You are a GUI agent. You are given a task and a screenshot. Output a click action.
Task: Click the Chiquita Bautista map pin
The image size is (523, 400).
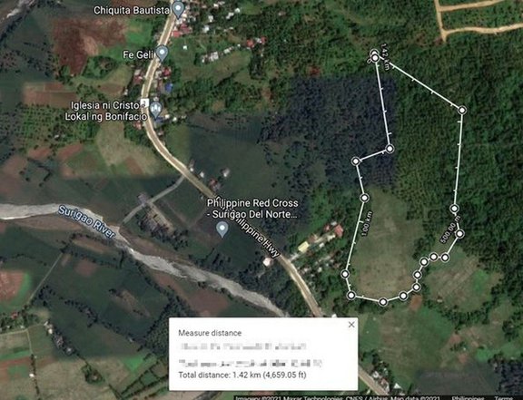179,9
